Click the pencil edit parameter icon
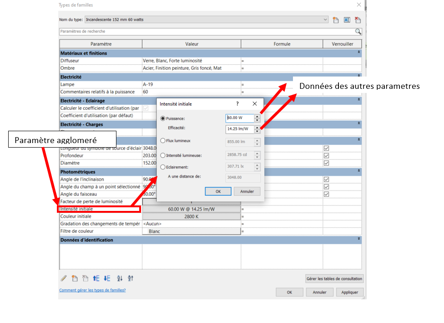The width and height of the screenshot is (444, 323). click(x=64, y=278)
